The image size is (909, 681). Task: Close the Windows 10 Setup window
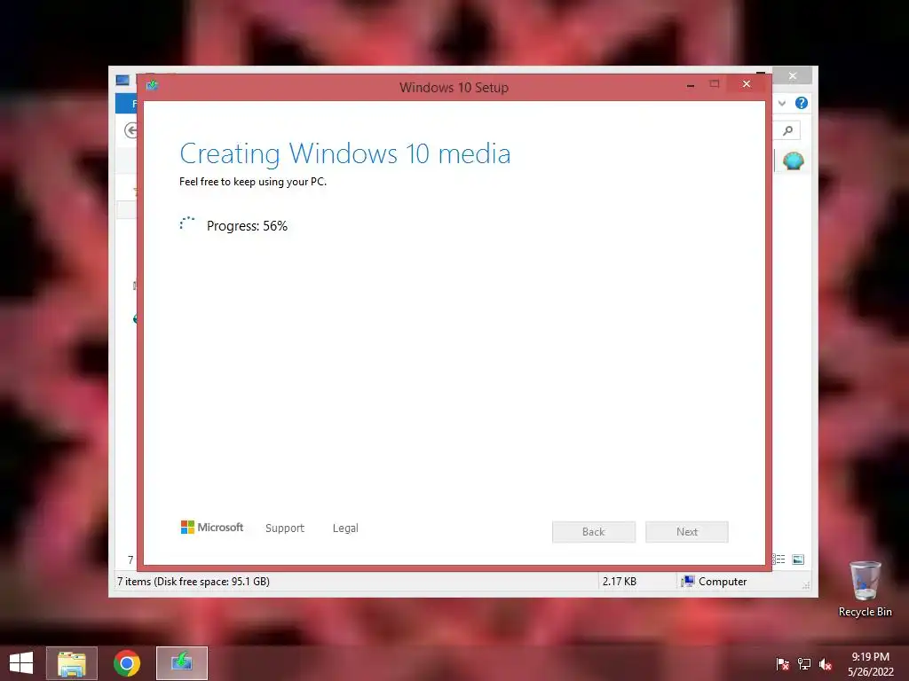746,84
